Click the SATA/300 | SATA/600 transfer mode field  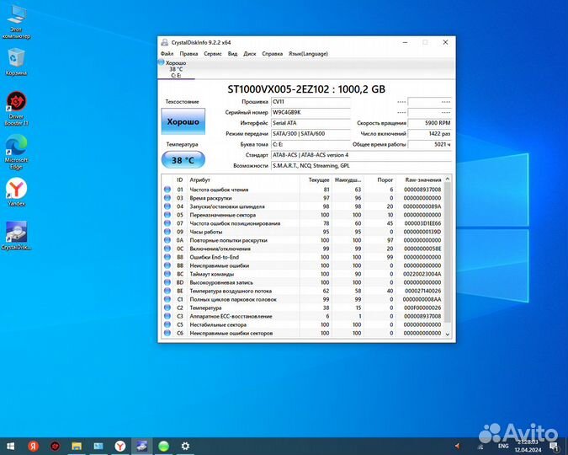tap(311, 134)
